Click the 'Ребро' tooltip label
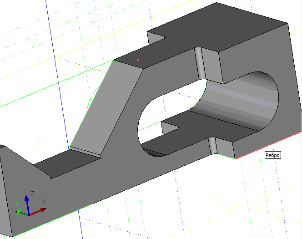Screen dimensions: 302x239 [273, 155]
